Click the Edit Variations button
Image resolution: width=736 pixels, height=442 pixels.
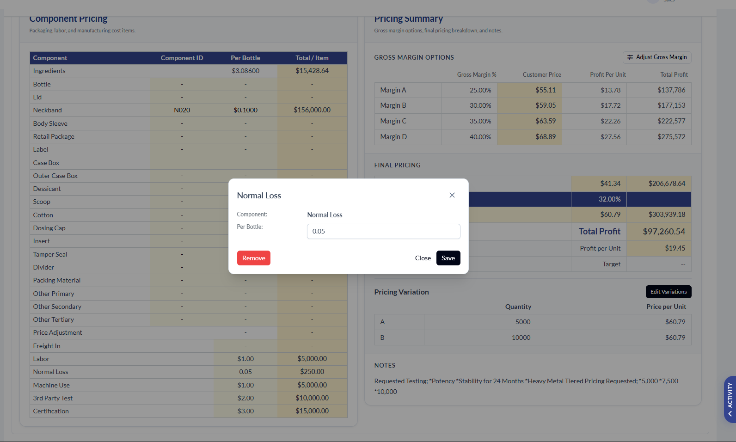[x=669, y=292]
